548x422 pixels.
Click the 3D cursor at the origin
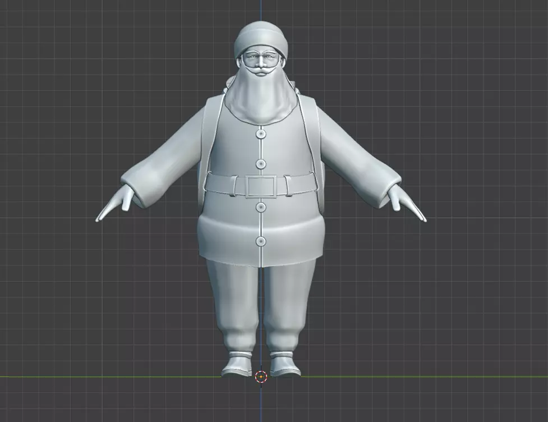tap(261, 377)
